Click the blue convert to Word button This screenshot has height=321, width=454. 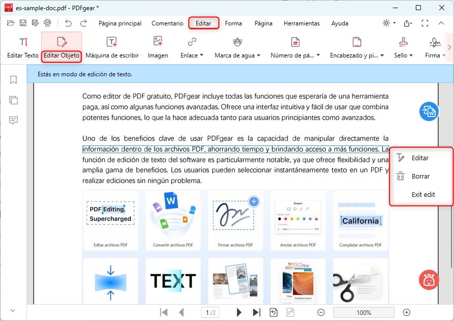(429, 111)
